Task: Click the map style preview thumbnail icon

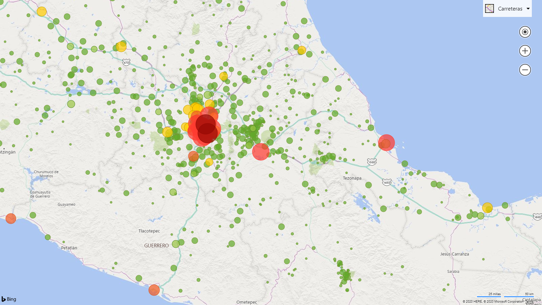Action: click(x=489, y=8)
